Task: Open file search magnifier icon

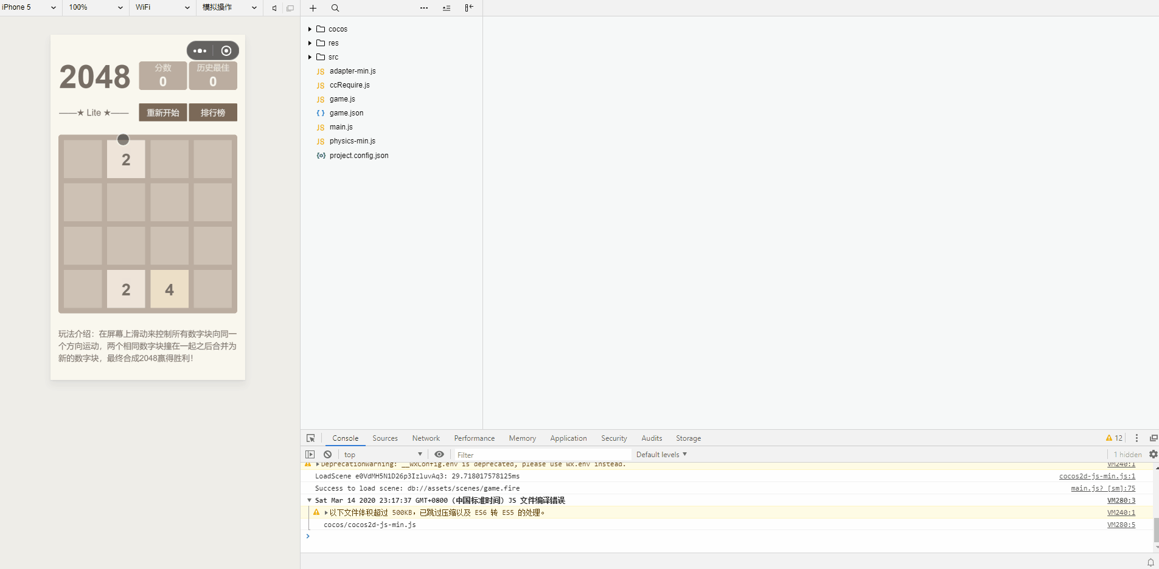Action: click(x=335, y=8)
